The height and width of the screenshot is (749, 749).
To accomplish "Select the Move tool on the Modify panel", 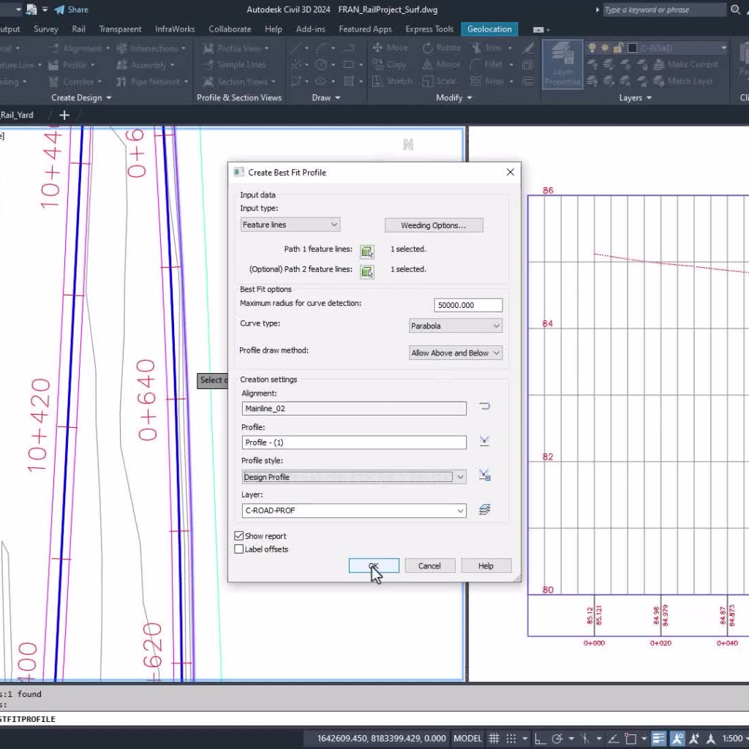I will (x=391, y=47).
